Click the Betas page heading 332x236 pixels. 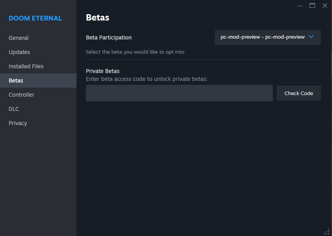97,17
